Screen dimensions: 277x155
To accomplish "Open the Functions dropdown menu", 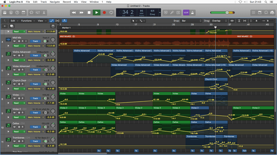I will click(x=28, y=21).
